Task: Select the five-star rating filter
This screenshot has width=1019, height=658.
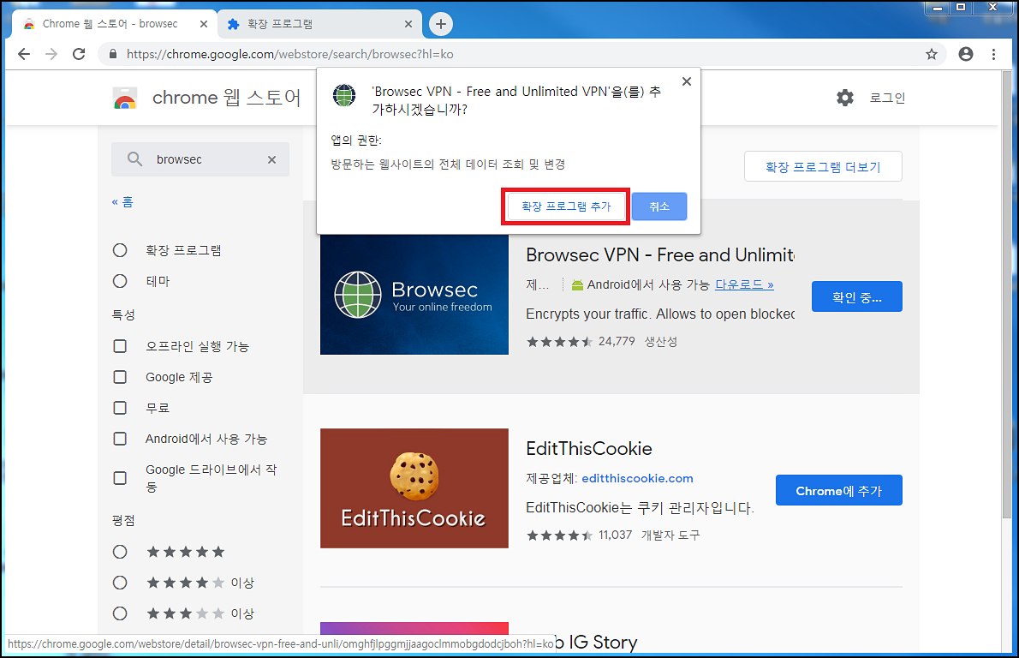Action: coord(120,552)
